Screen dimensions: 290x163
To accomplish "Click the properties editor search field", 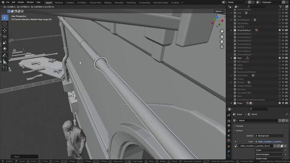I will pyautogui.click(x=258, y=109).
